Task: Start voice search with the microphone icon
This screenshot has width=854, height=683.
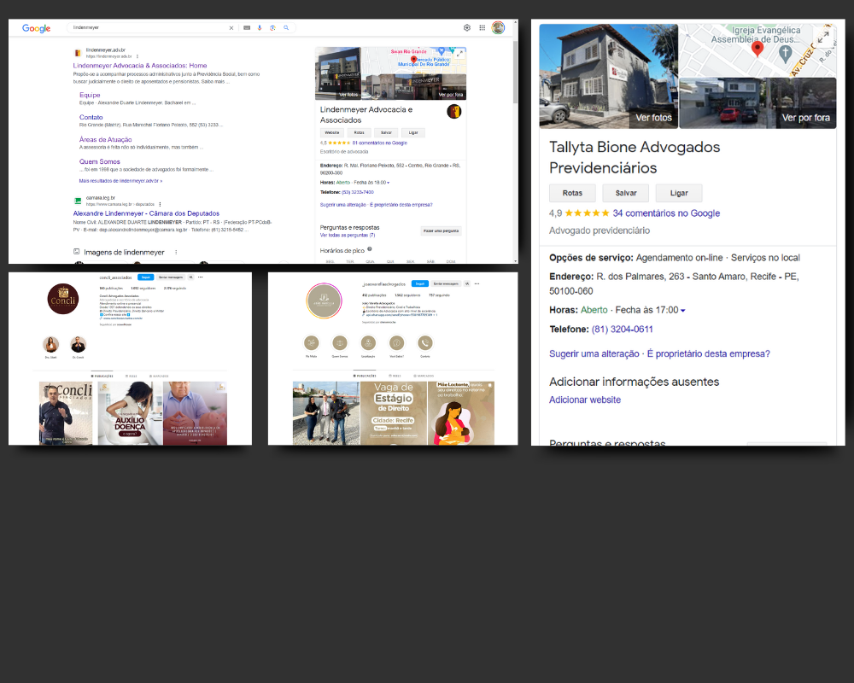Action: coord(260,28)
